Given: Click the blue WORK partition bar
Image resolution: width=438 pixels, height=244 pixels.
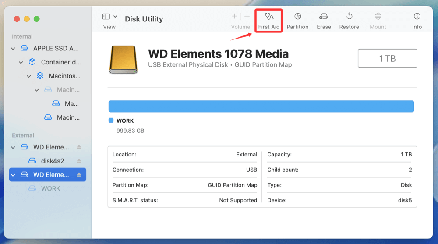Looking at the screenshot, I should [261, 106].
